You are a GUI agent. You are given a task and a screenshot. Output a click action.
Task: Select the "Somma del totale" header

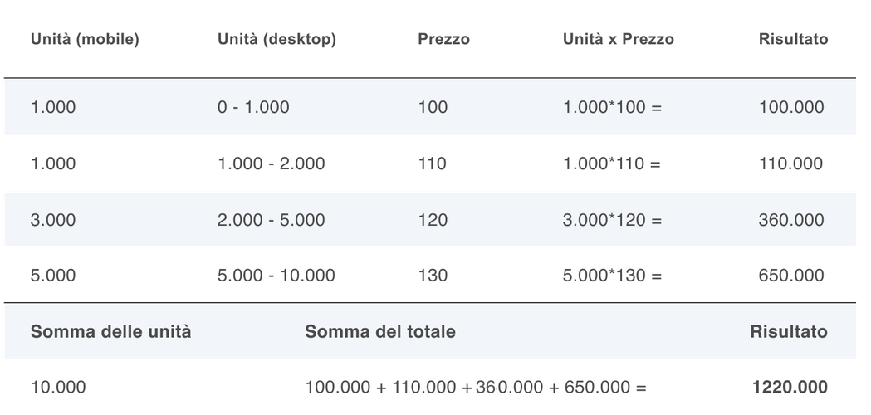tap(380, 331)
